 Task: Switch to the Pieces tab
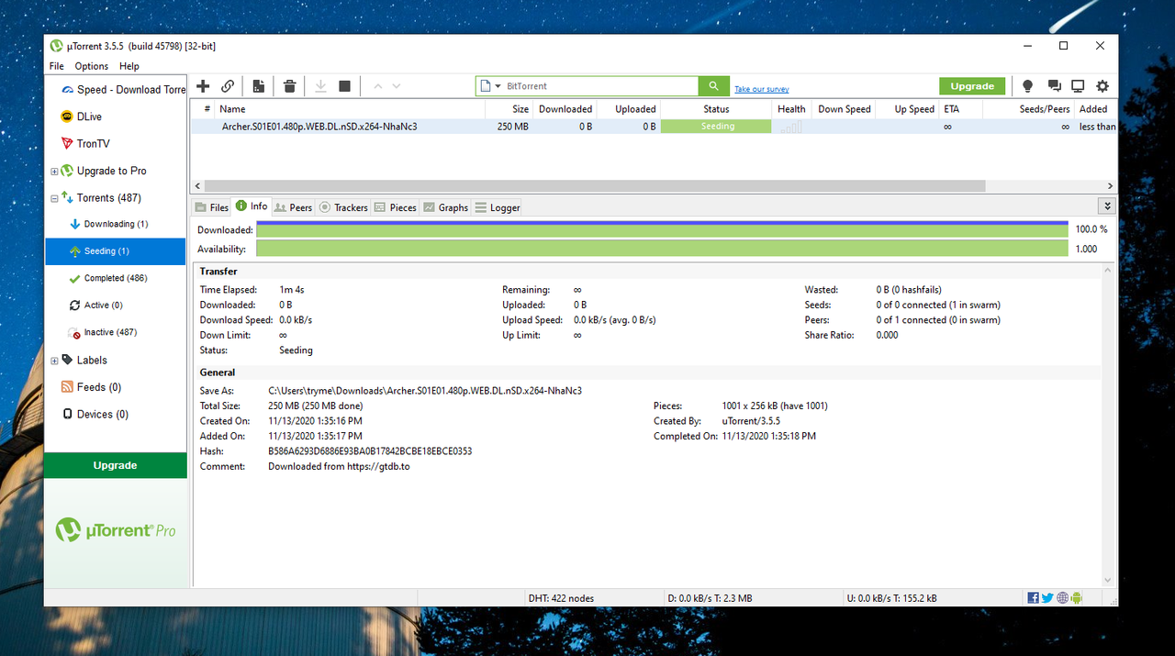click(396, 207)
